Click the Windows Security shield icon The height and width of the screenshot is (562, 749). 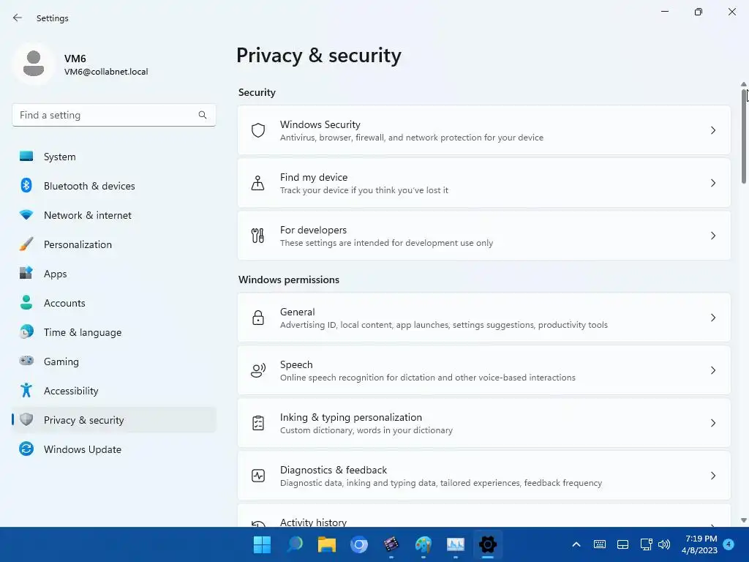coord(258,130)
